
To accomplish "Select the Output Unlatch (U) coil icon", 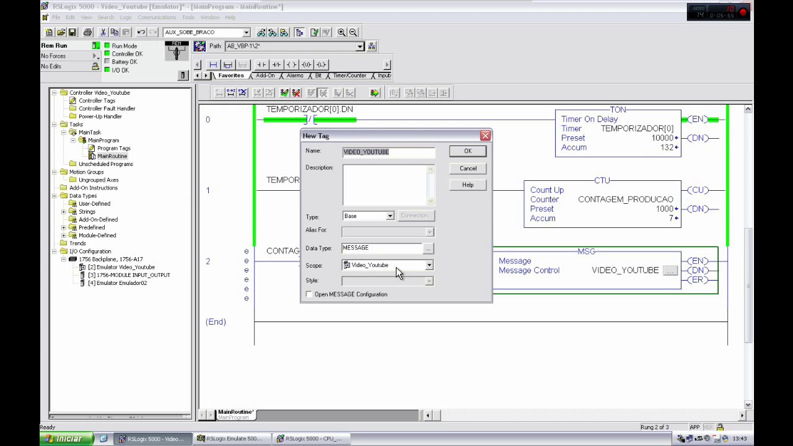I will click(x=306, y=64).
